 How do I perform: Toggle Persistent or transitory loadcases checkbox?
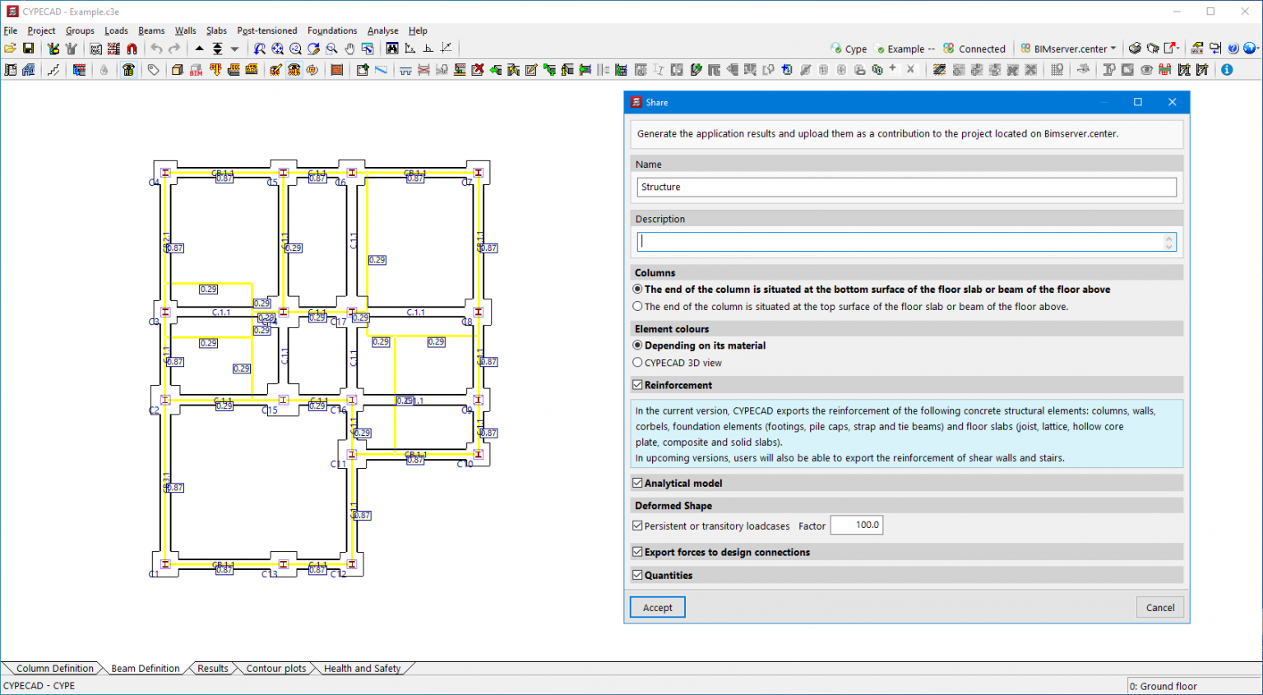click(637, 526)
